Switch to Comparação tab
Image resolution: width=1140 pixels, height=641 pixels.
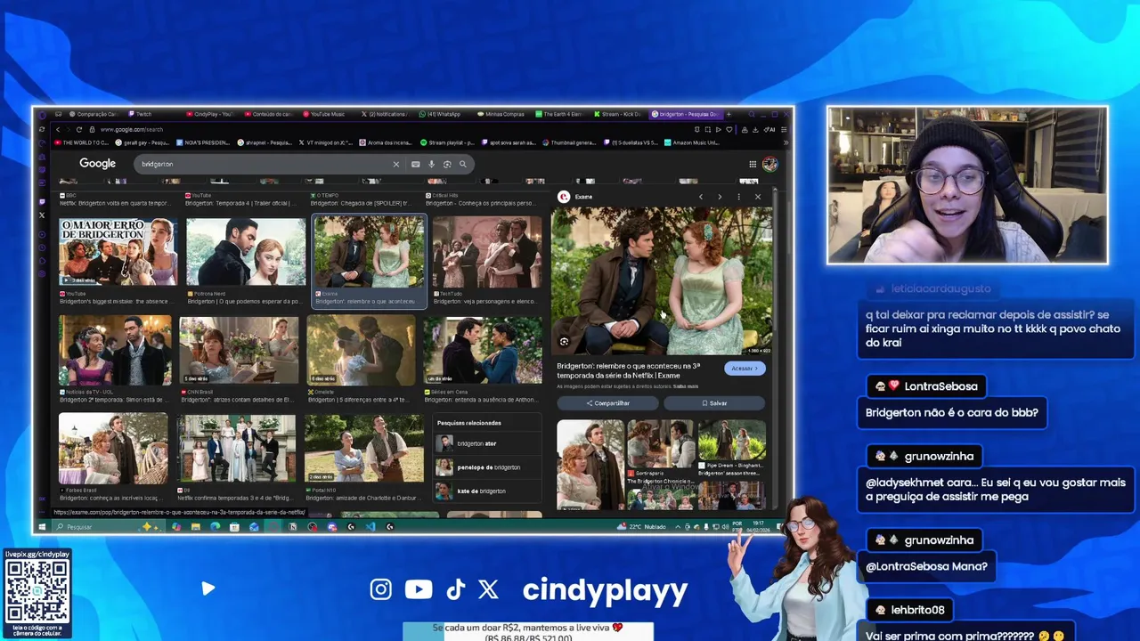click(x=93, y=114)
